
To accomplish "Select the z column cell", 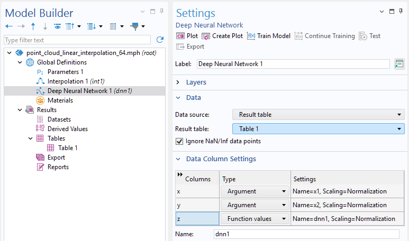I will tap(197, 219).
